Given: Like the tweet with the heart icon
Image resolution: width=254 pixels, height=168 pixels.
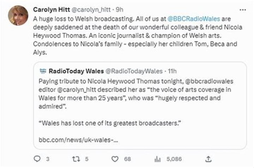Looking at the screenshot, I should (115, 159).
